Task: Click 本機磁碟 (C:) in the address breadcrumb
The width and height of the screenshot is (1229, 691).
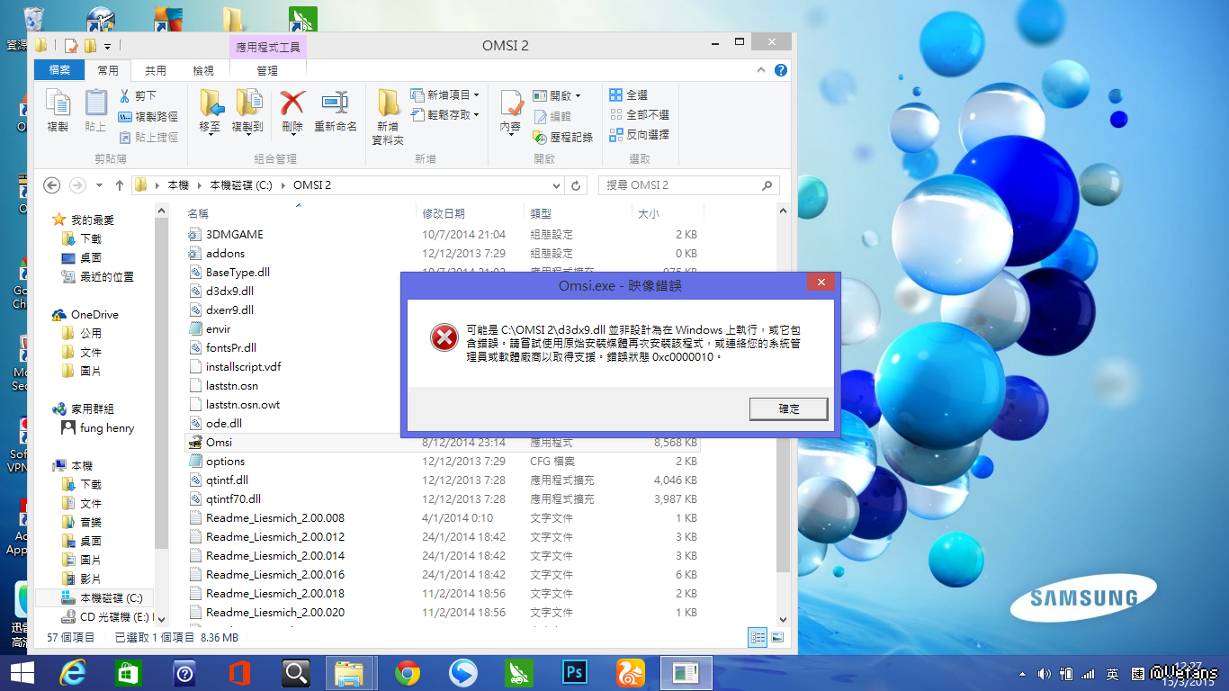Action: tap(240, 185)
